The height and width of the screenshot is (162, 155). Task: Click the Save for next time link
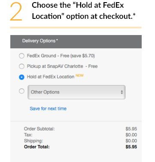48,109
